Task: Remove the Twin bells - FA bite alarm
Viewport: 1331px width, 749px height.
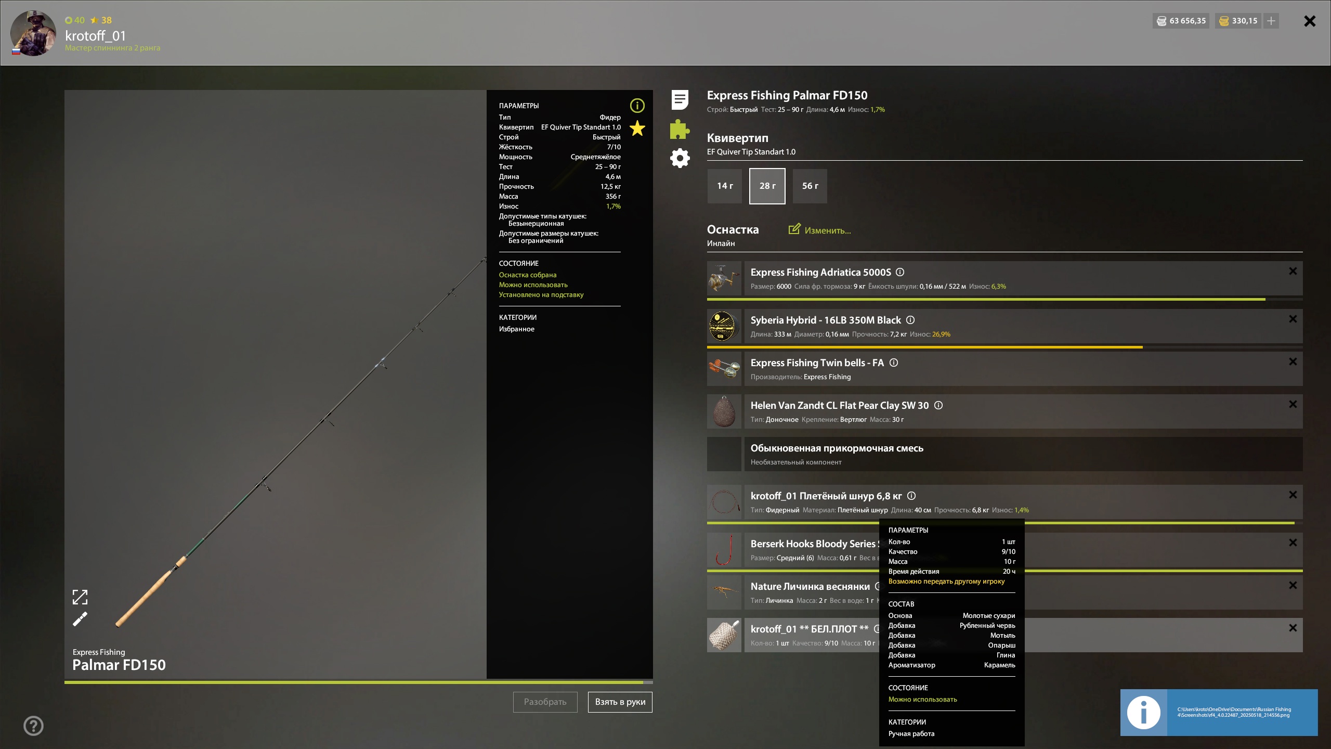Action: pyautogui.click(x=1293, y=361)
